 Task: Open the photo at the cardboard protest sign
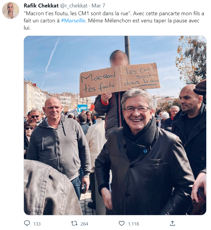(x=120, y=80)
